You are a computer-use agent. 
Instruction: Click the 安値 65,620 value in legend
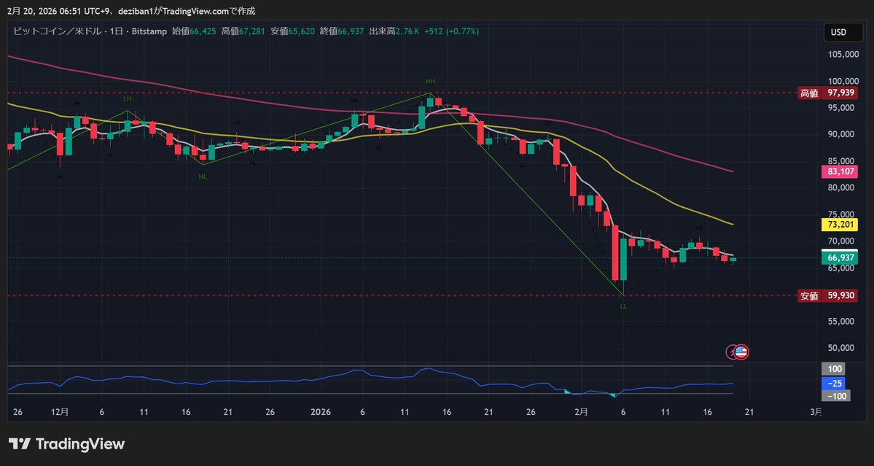[x=292, y=32]
